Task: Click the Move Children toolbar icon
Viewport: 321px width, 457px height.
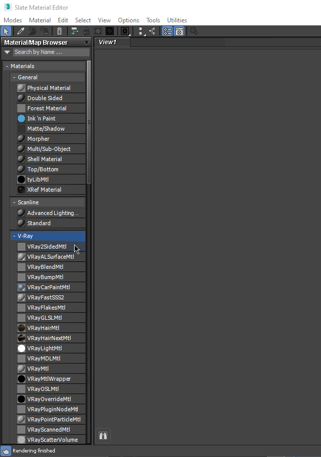Action: (75, 31)
